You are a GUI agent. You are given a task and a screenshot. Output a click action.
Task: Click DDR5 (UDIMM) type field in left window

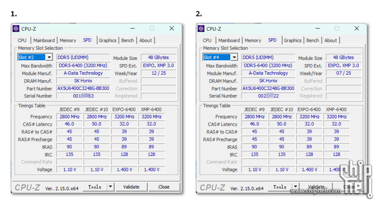point(83,57)
